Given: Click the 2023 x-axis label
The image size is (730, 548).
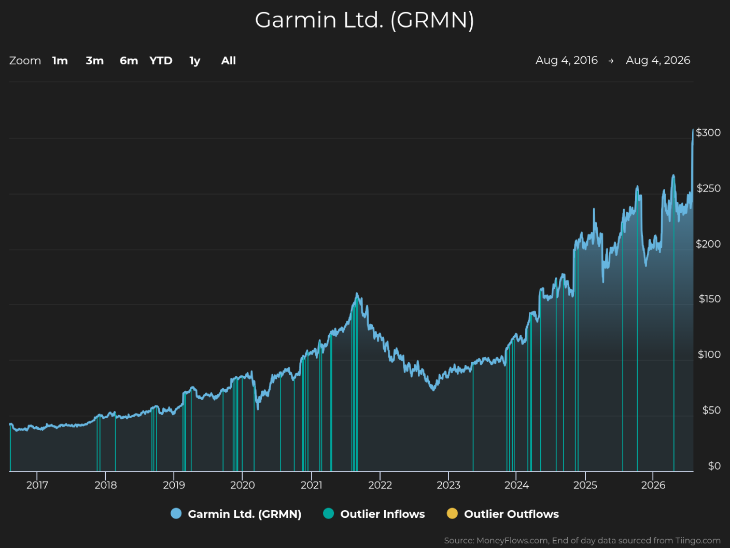Looking at the screenshot, I should tap(448, 485).
